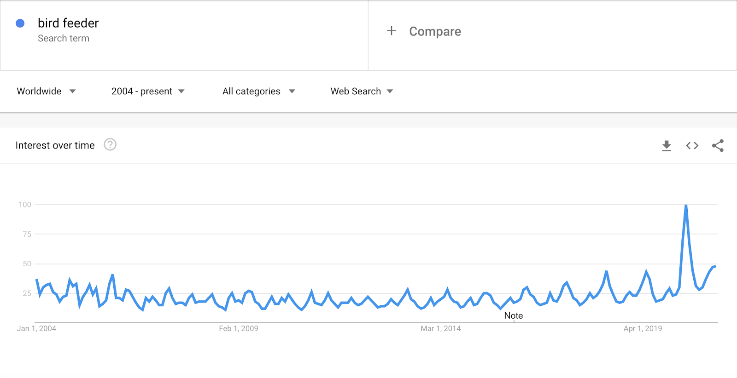Screen dimensions: 737x378
Task: Click the Apr 1, 2019 axis label
Action: click(643, 328)
